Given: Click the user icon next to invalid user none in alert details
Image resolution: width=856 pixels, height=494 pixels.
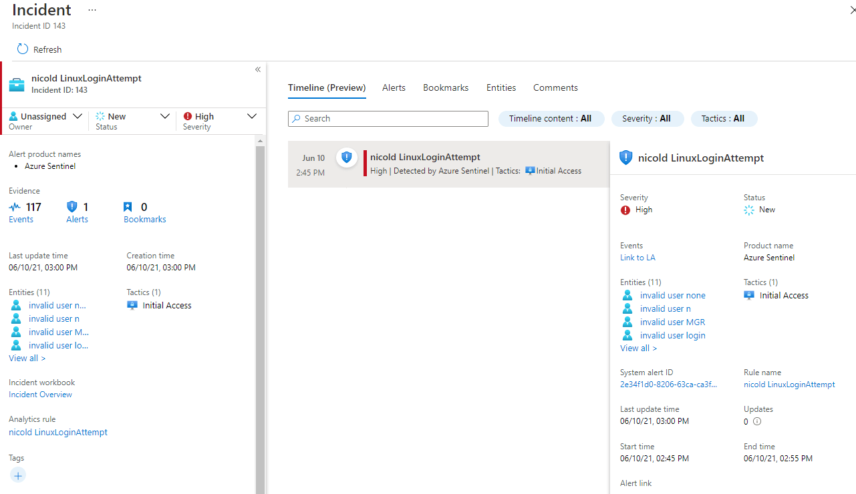Looking at the screenshot, I should click(627, 295).
